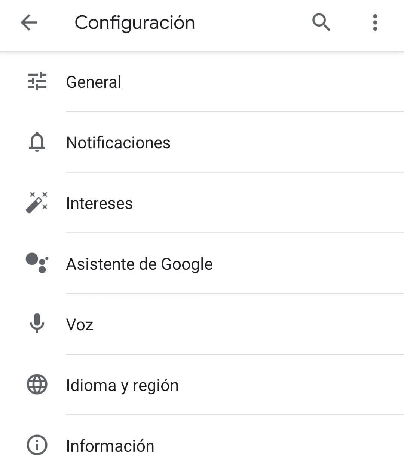Open Asistente de Google settings
The height and width of the screenshot is (473, 404).
point(139,264)
